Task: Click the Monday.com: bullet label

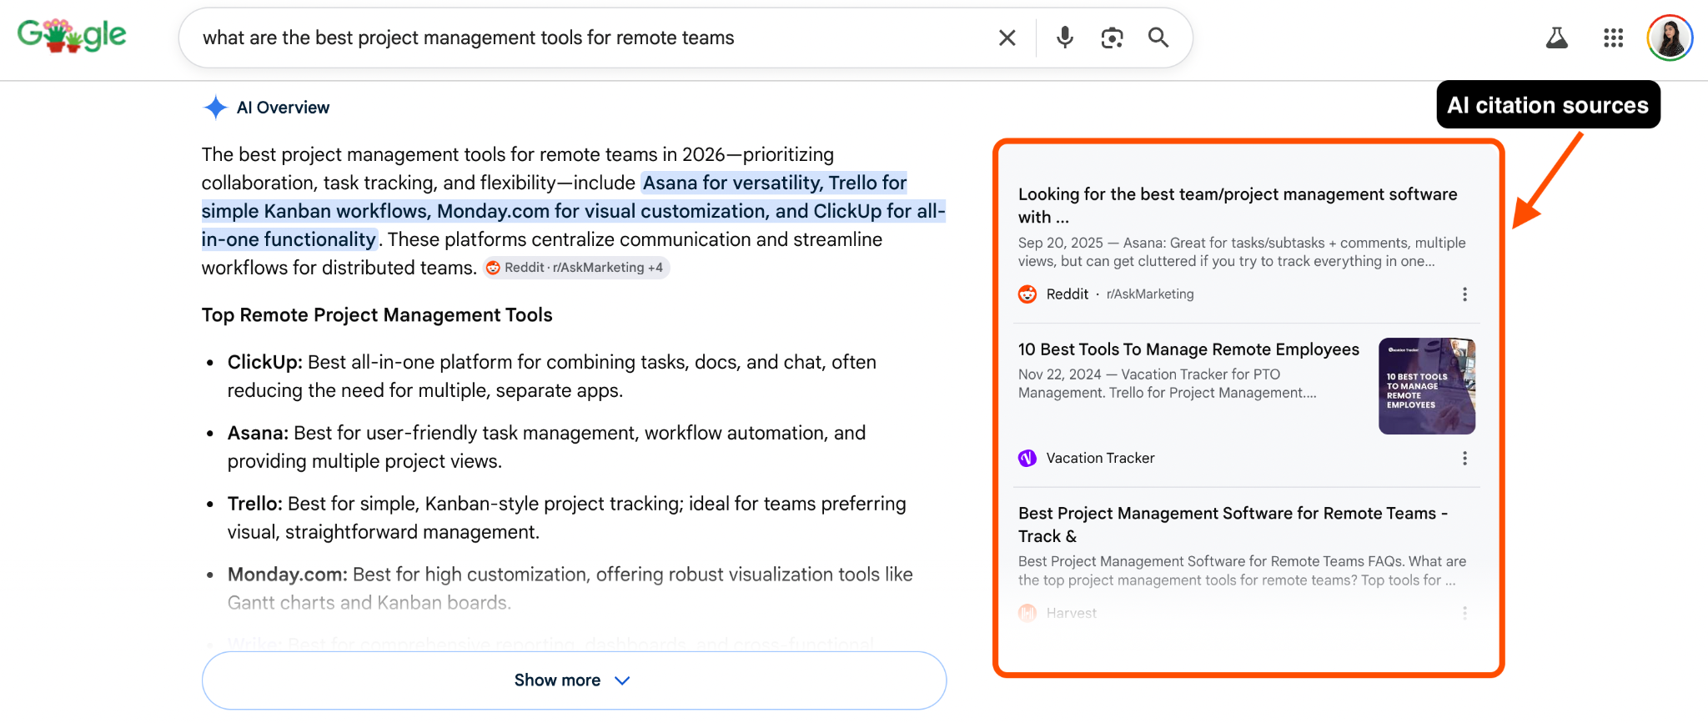Action: click(288, 575)
